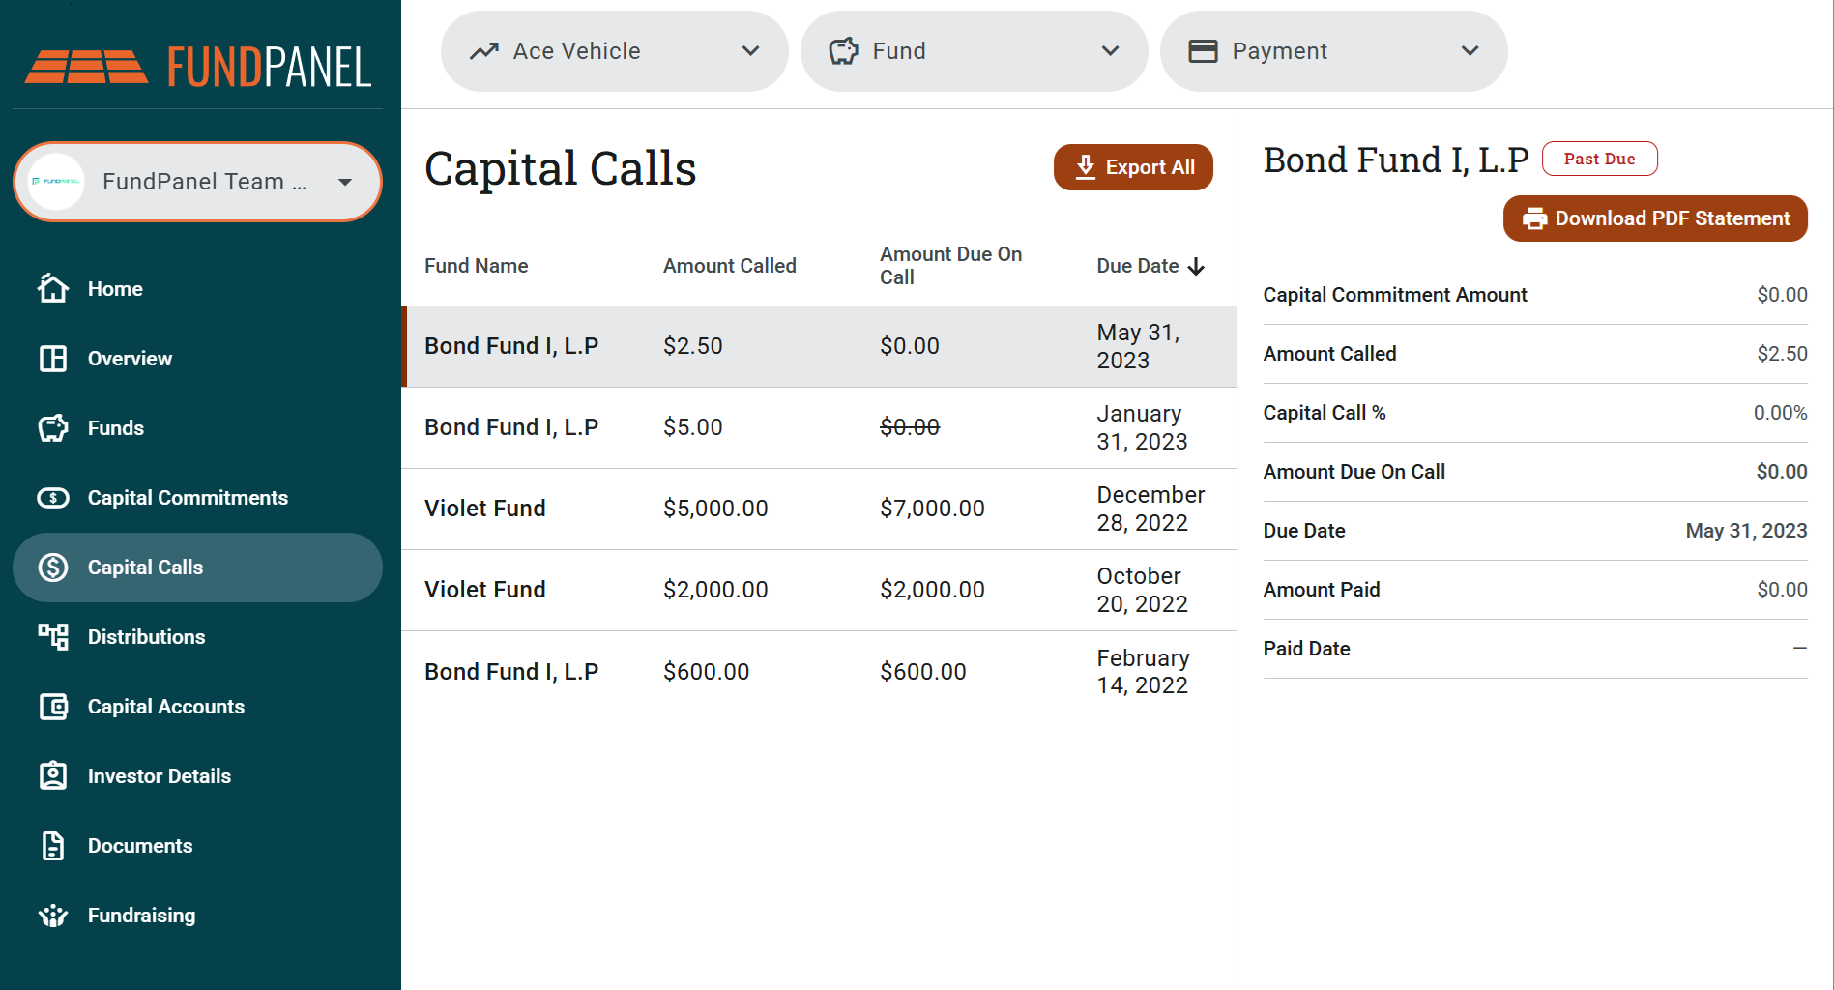Select Violet Fund row due December 28, 2022
The width and height of the screenshot is (1834, 990).
pos(819,509)
